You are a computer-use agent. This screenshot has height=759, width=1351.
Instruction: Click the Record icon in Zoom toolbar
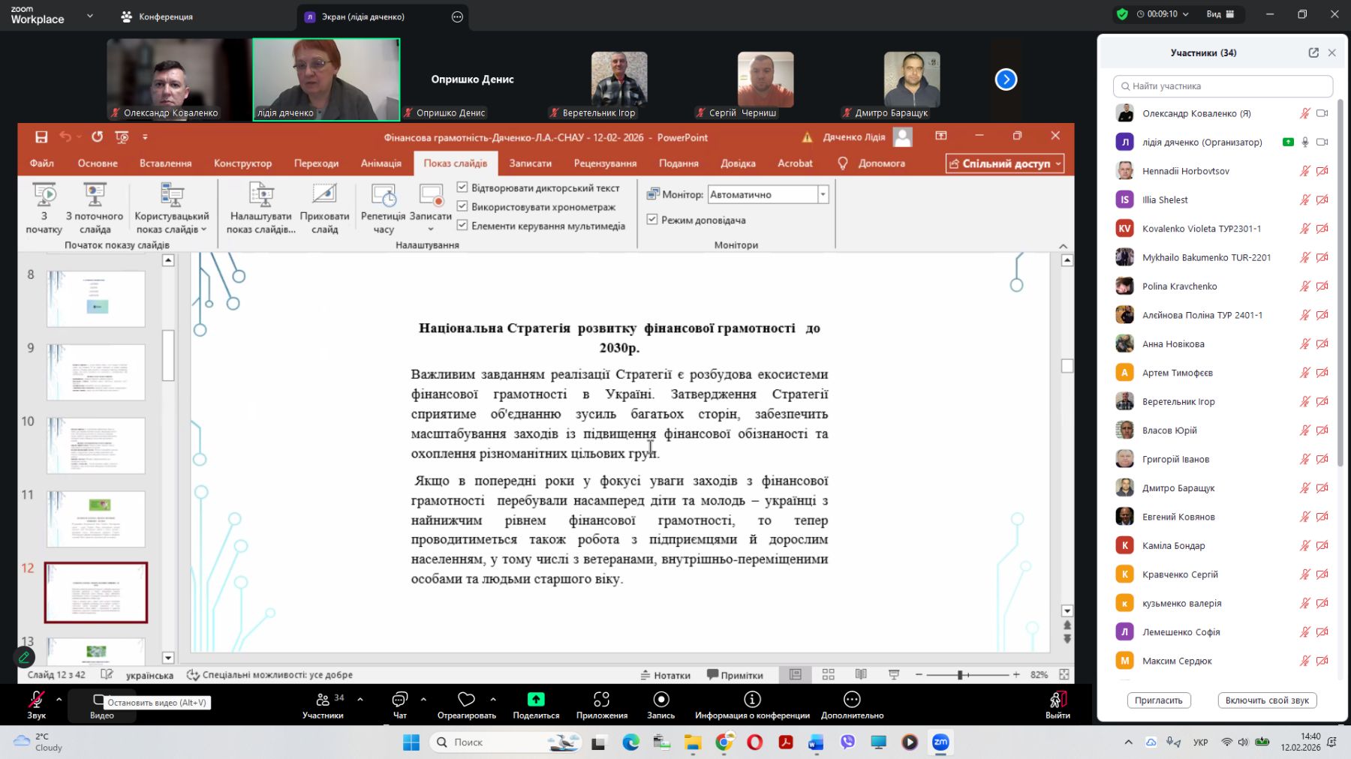pyautogui.click(x=660, y=700)
